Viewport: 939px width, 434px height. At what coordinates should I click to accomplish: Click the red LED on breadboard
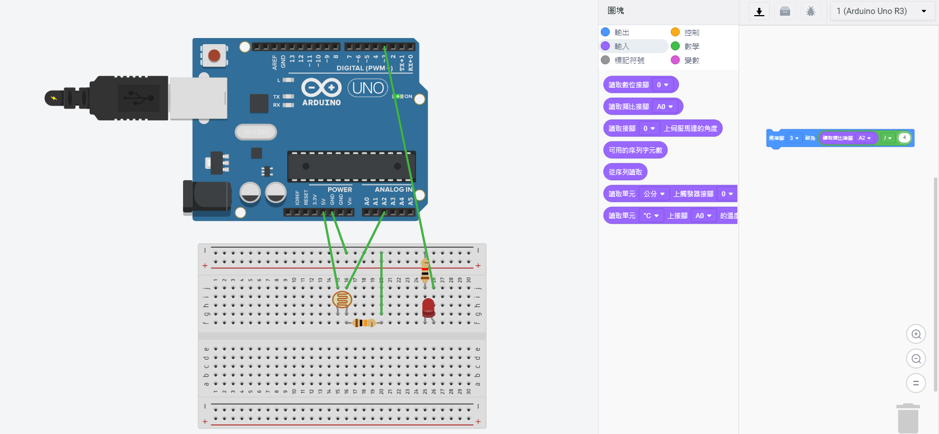[x=428, y=308]
